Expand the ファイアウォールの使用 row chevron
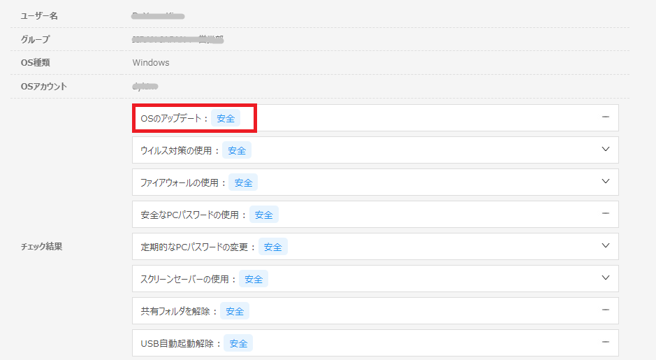656x360 pixels. pos(606,181)
